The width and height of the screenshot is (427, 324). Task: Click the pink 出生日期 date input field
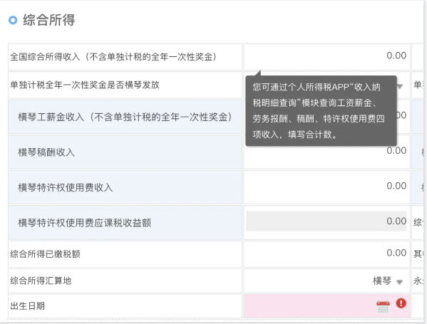pyautogui.click(x=326, y=305)
